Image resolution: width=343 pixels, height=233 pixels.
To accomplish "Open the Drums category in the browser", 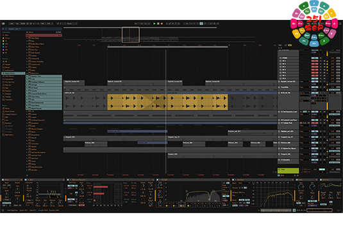I will 6,67.
